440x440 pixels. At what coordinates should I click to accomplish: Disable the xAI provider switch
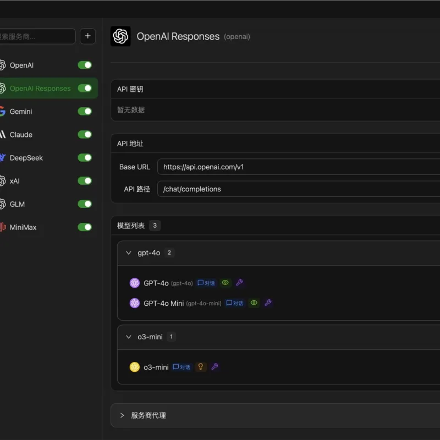click(x=85, y=181)
